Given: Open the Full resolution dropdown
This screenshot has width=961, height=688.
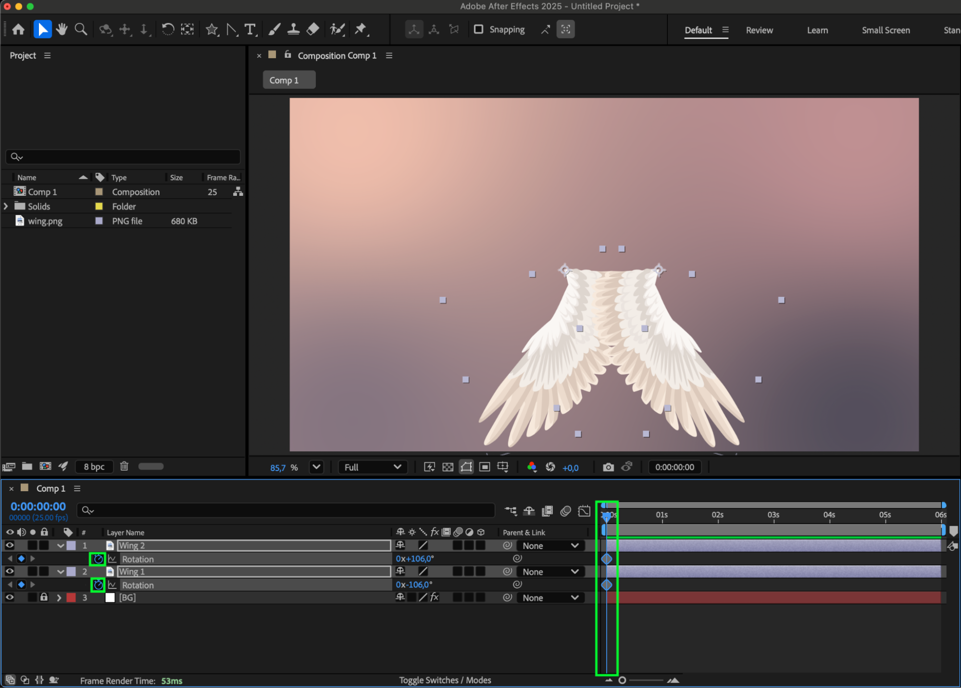Looking at the screenshot, I should [373, 467].
